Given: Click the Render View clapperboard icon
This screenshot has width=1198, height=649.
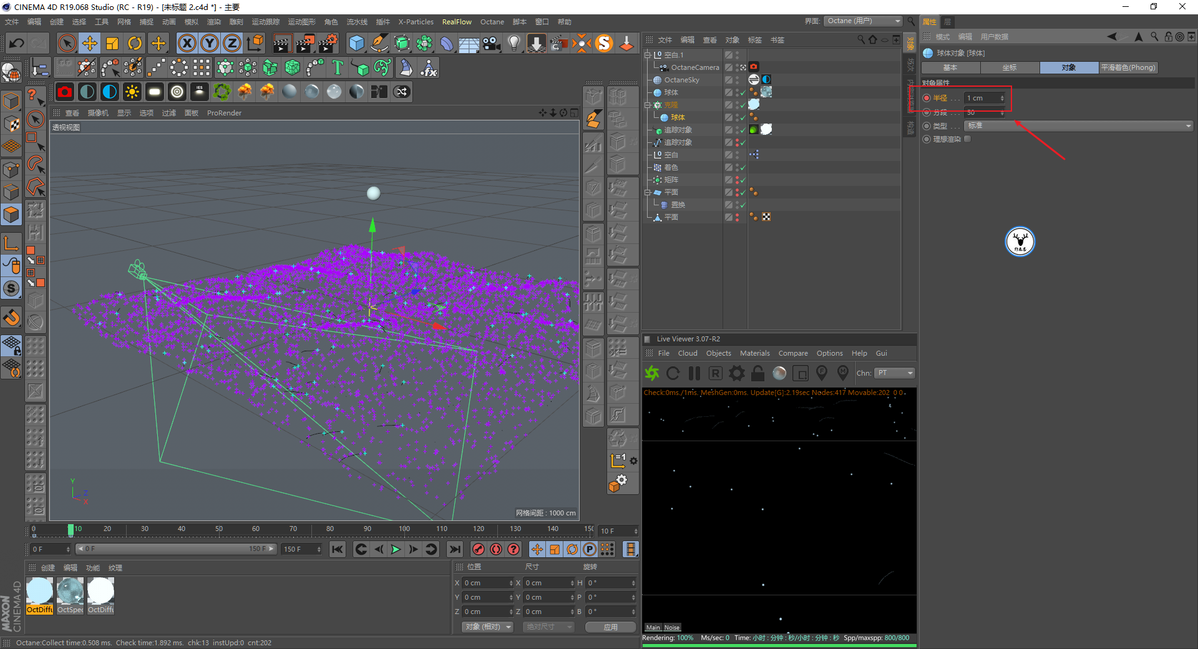Looking at the screenshot, I should (x=282, y=43).
